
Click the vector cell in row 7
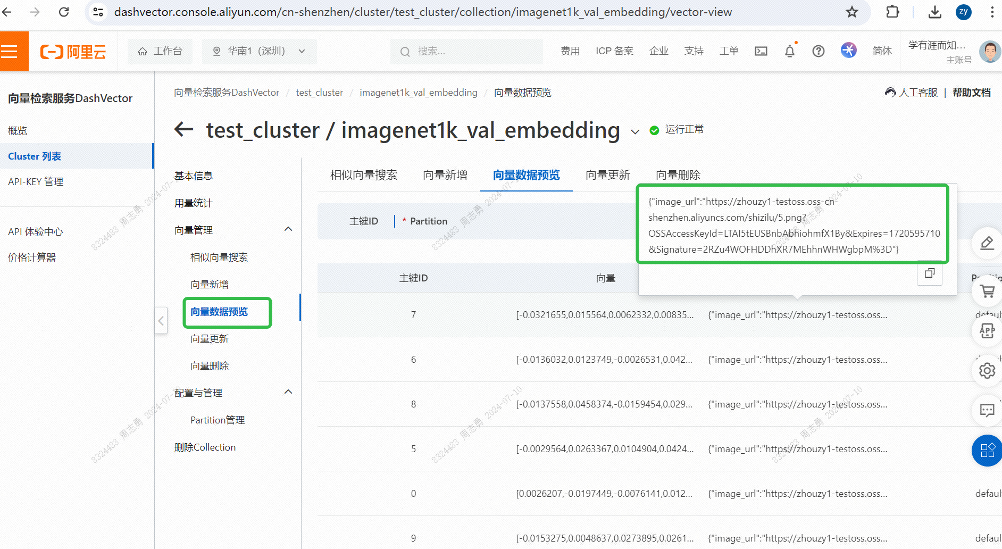point(605,315)
